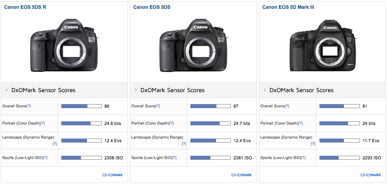Click the Canon EOS 5DS camera image
This screenshot has width=388, height=185.
193,44
